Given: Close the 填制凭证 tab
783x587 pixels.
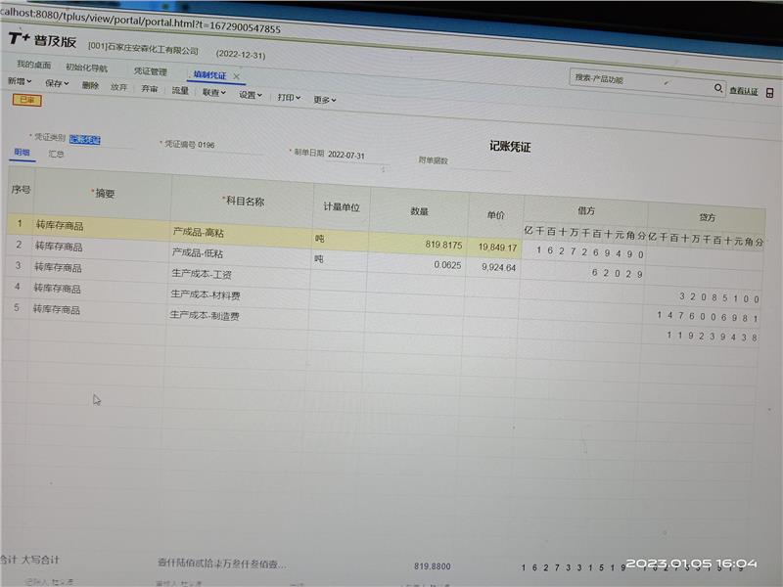Looking at the screenshot, I should click(237, 75).
